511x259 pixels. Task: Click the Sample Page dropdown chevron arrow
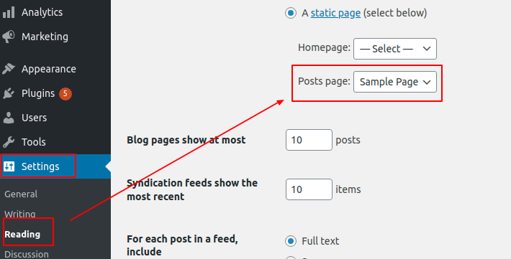(x=427, y=83)
